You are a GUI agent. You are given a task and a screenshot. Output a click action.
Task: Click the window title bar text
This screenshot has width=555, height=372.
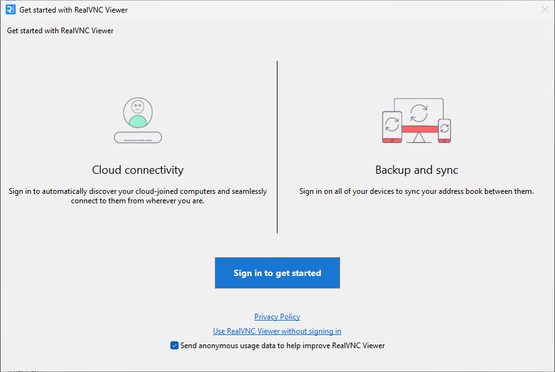pyautogui.click(x=73, y=10)
